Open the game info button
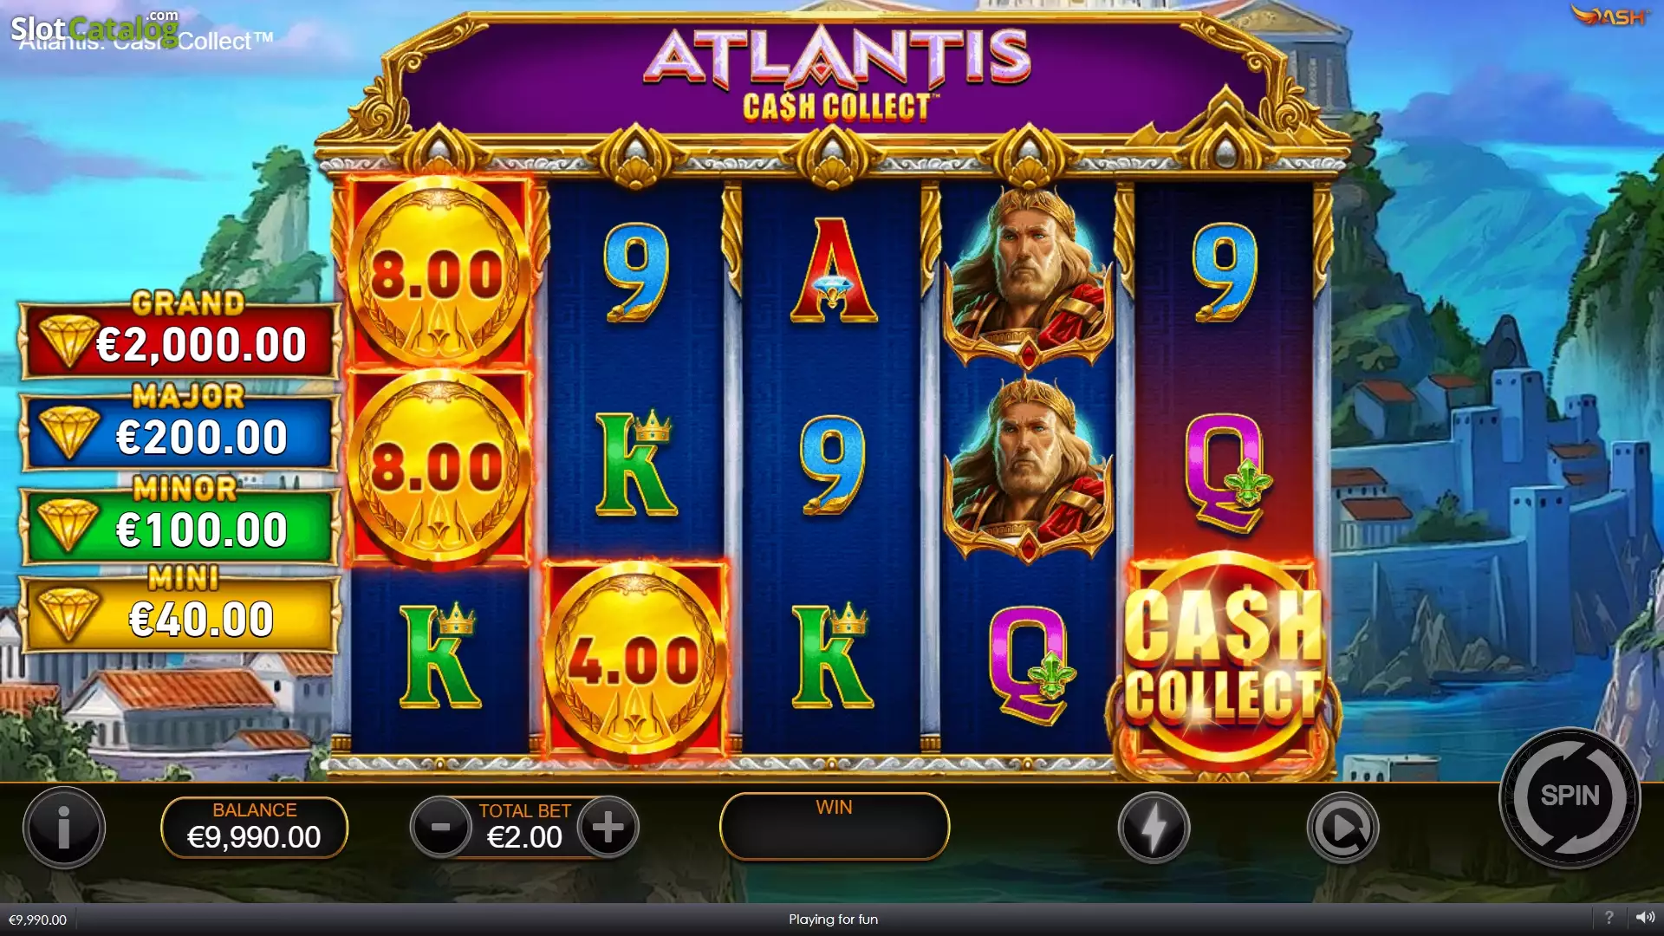The image size is (1664, 936). pyautogui.click(x=64, y=828)
